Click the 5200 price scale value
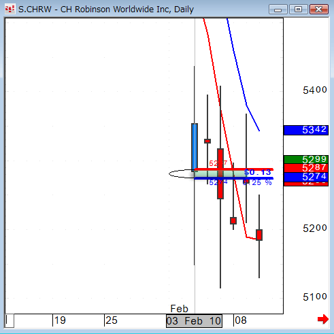This screenshot has height=334, width=334. pos(315,228)
